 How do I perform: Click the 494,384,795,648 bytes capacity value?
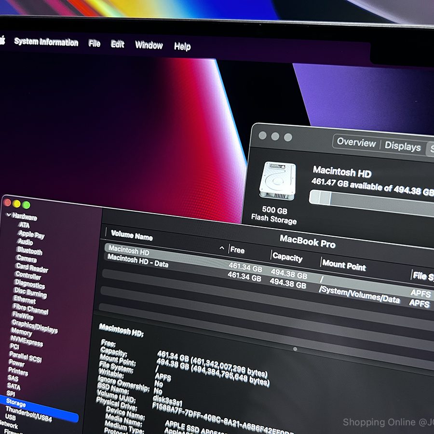pyautogui.click(x=231, y=374)
